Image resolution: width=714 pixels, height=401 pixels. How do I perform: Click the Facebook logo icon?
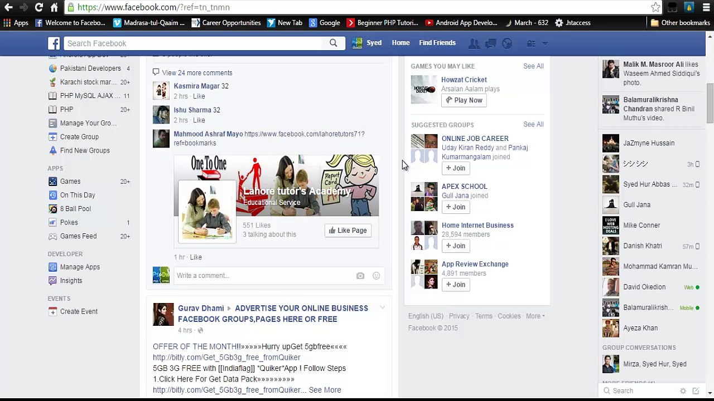(54, 43)
